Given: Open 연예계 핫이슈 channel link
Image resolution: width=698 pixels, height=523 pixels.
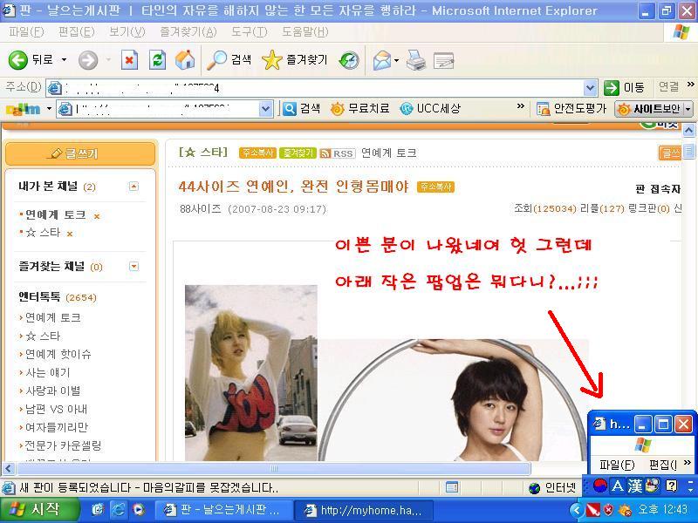Looking at the screenshot, I should [58, 355].
